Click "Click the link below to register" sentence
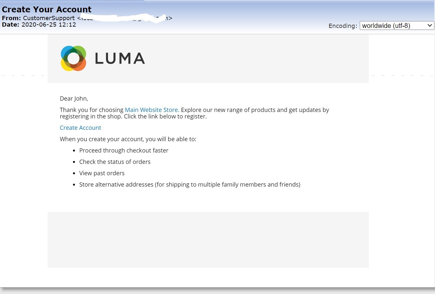 click(x=165, y=116)
